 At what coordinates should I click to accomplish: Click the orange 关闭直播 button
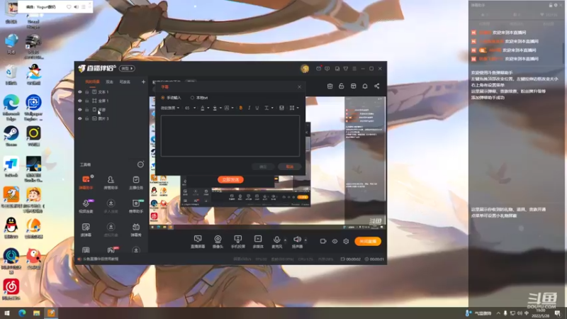[x=368, y=241]
